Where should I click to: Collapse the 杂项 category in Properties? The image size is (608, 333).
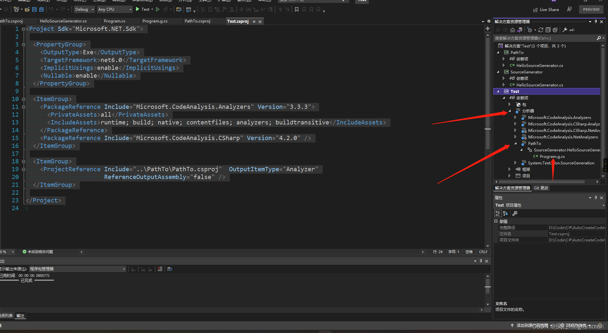[x=496, y=221]
